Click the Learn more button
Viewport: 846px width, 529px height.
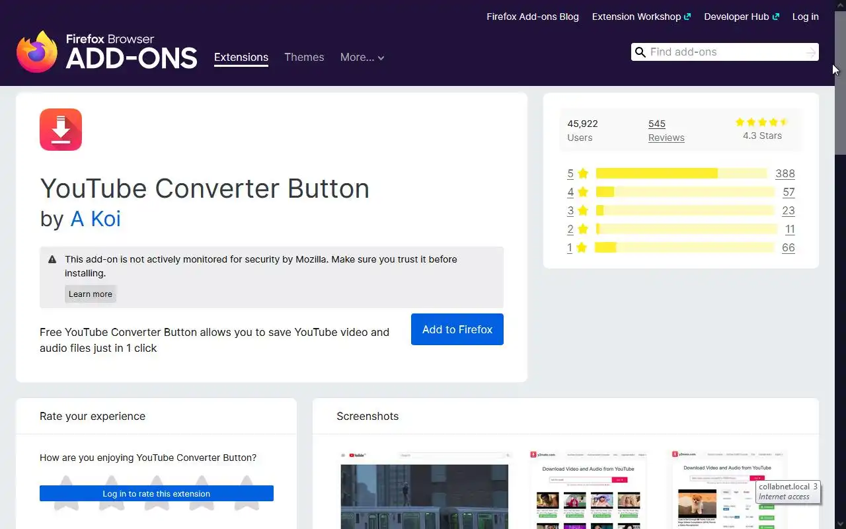click(91, 294)
